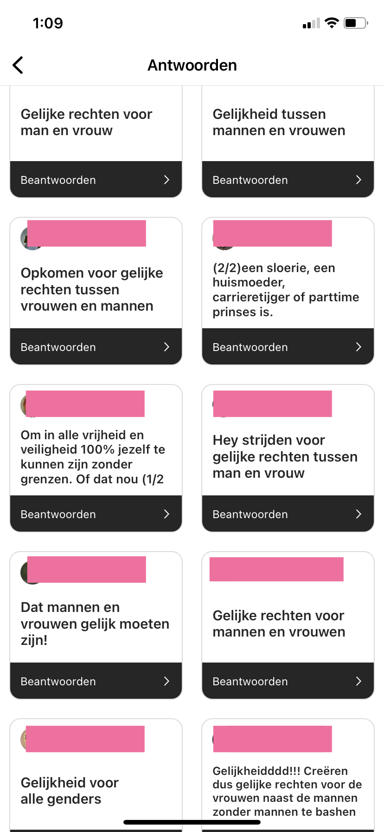Tap chevron under 'Om in alle vrijheid' answer
This screenshot has width=384, height=832.
pyautogui.click(x=166, y=514)
